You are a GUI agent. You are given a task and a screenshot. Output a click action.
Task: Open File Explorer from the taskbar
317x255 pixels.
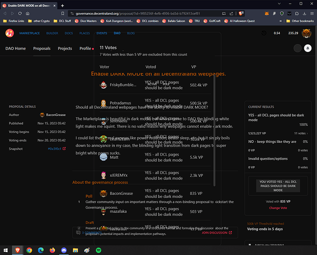click(x=75, y=250)
